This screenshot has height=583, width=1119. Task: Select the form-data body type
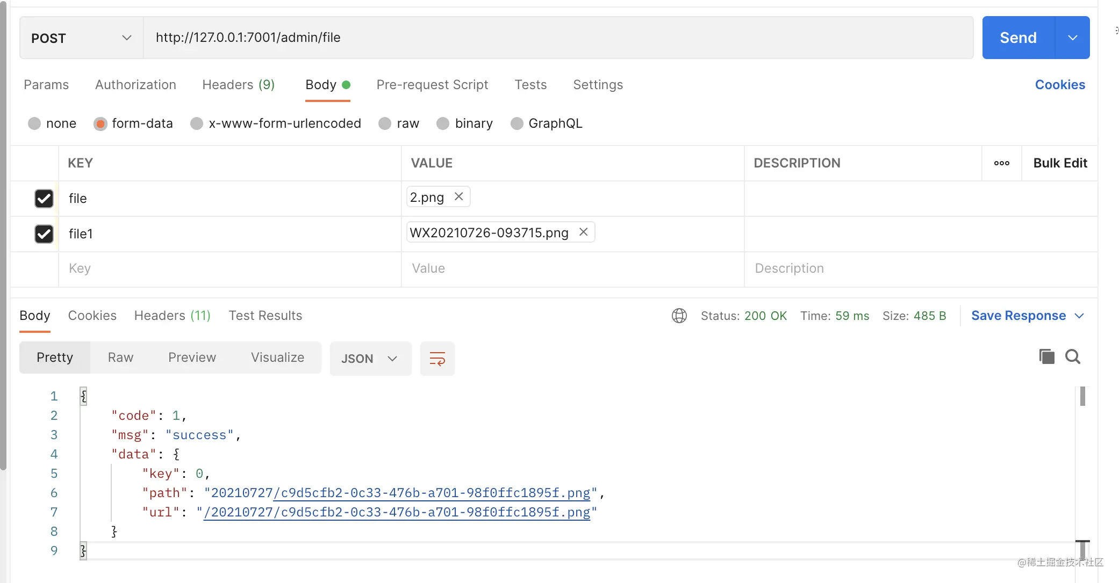[x=101, y=123]
